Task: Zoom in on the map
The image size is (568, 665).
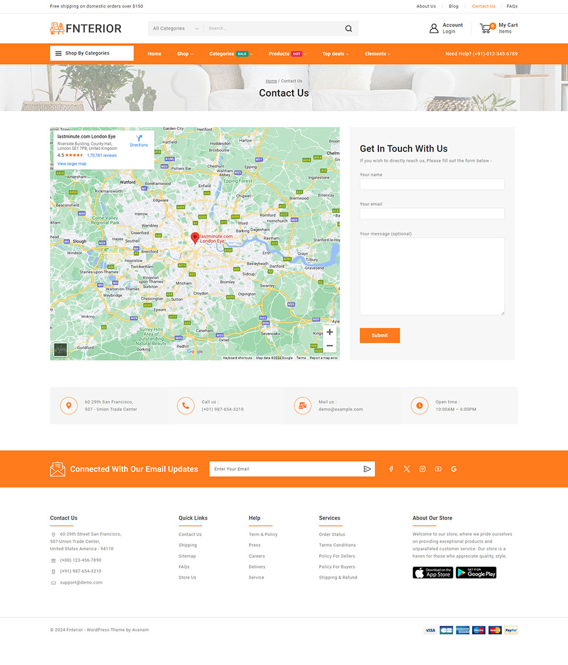Action: coord(330,332)
